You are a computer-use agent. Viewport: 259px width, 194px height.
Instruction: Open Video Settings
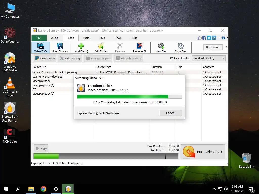pos(70,58)
